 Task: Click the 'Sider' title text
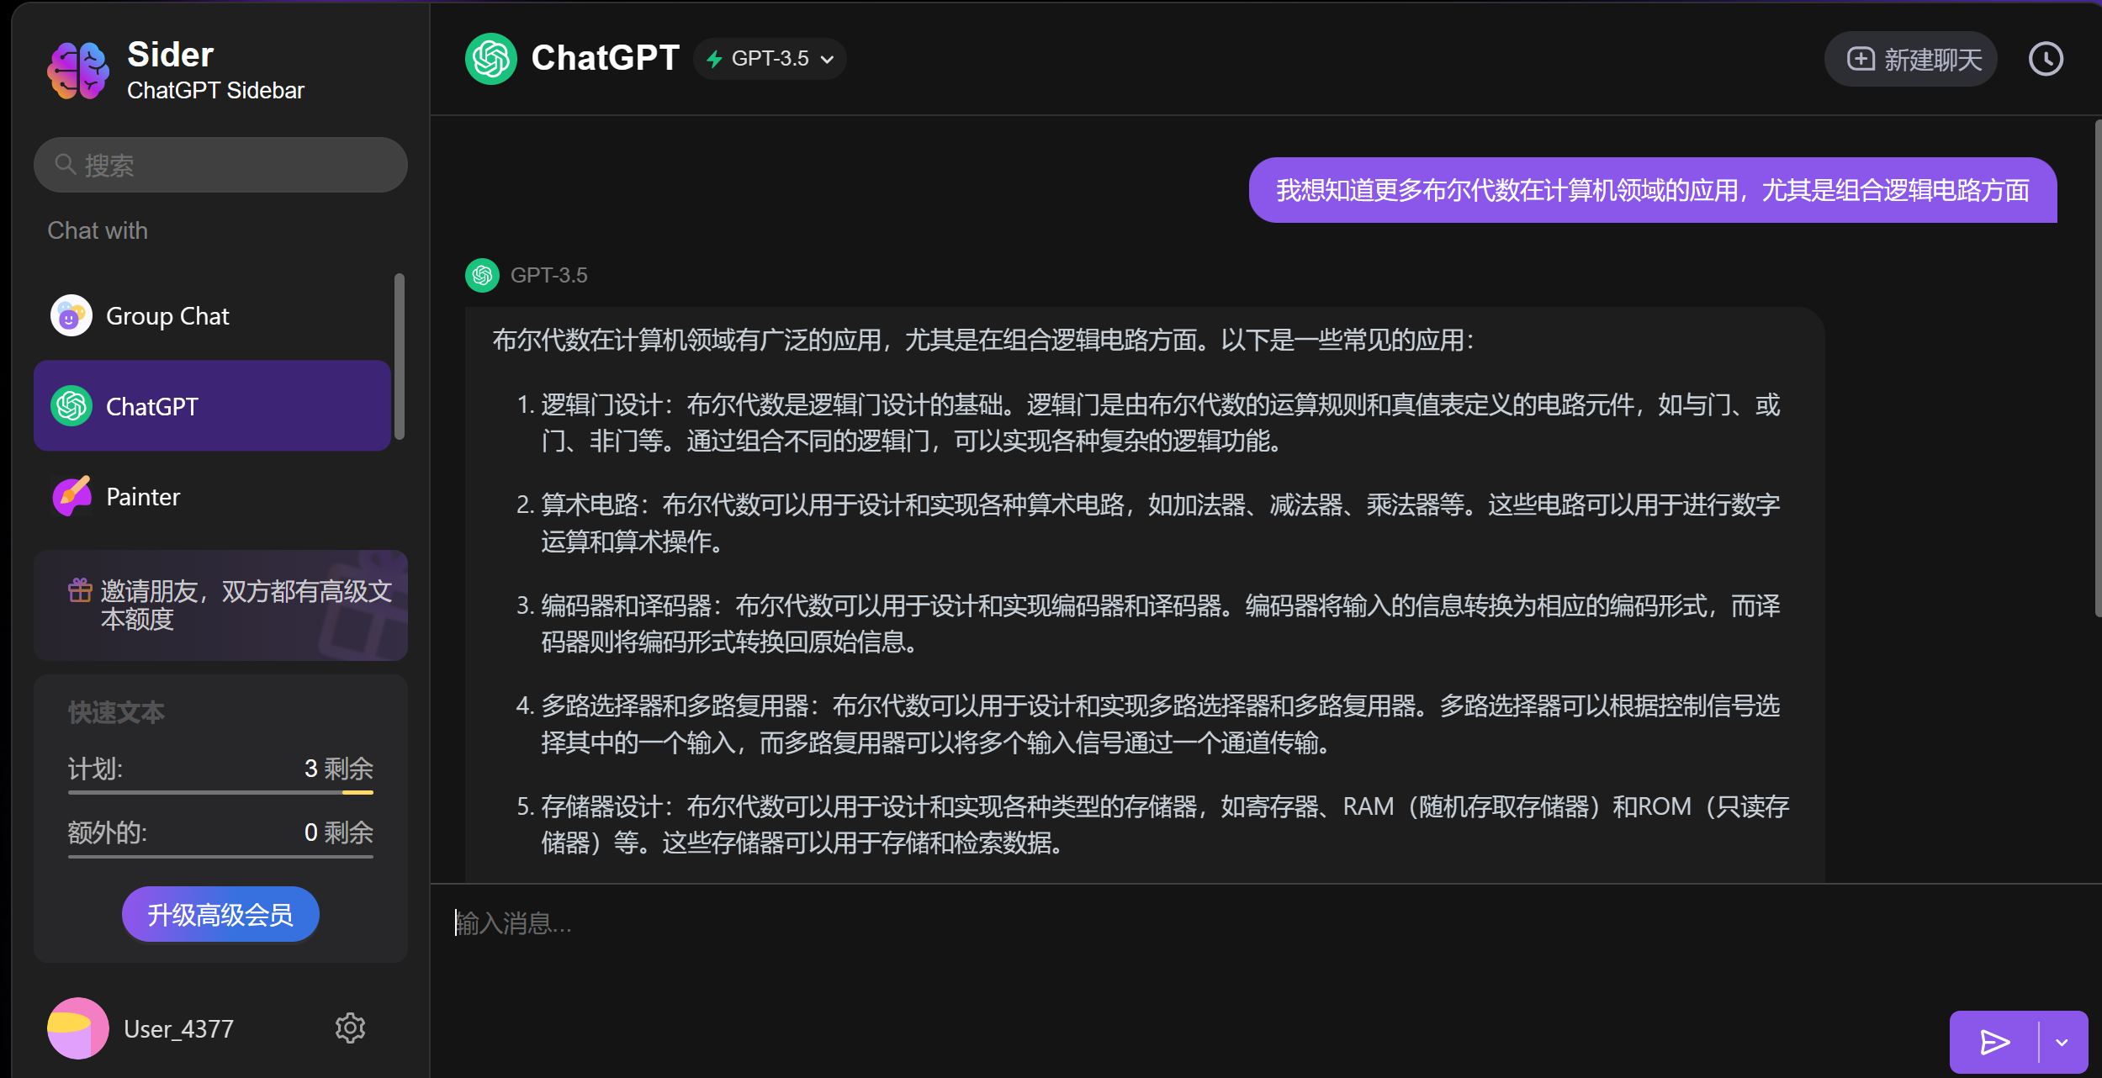tap(171, 55)
